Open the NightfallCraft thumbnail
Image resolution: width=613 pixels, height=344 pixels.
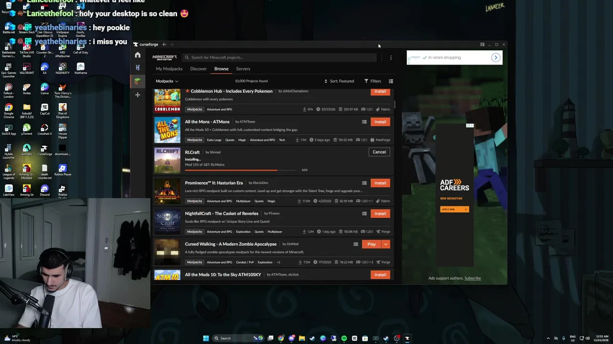(167, 221)
